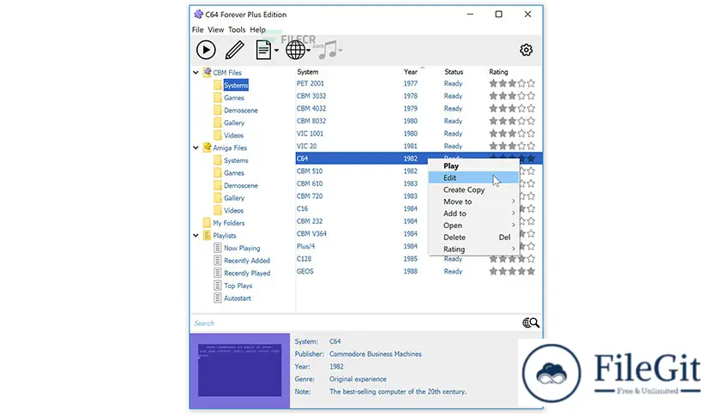717x415 pixels.
Task: Select Videos under Amiga Files
Action: (x=233, y=210)
